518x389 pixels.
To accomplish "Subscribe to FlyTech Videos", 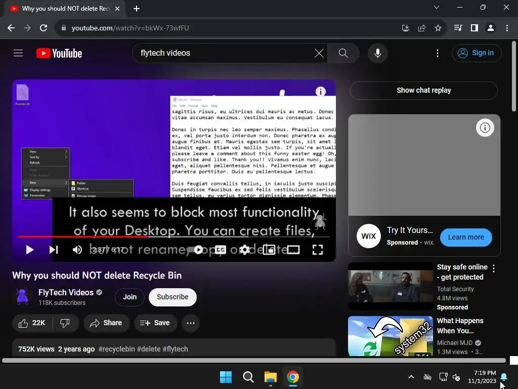I will (x=172, y=297).
